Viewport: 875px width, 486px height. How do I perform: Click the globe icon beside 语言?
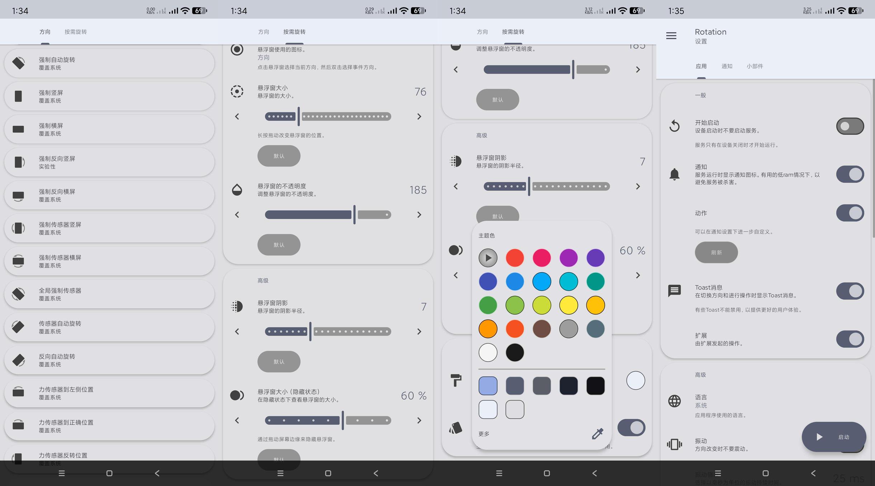pyautogui.click(x=674, y=401)
